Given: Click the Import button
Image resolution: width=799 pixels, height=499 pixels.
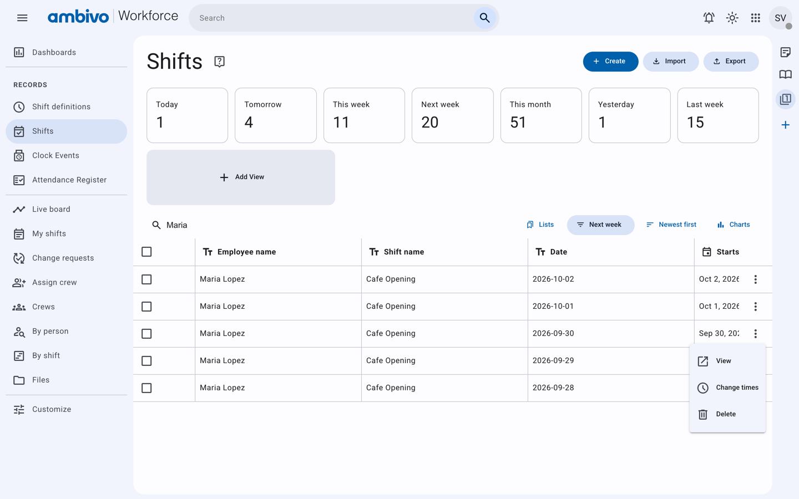Looking at the screenshot, I should (670, 62).
